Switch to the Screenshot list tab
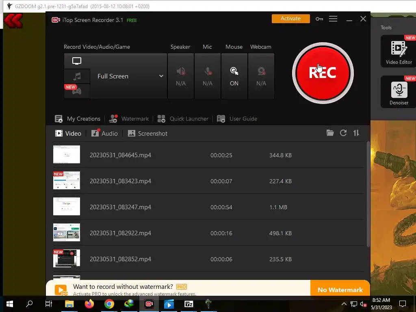 click(147, 133)
